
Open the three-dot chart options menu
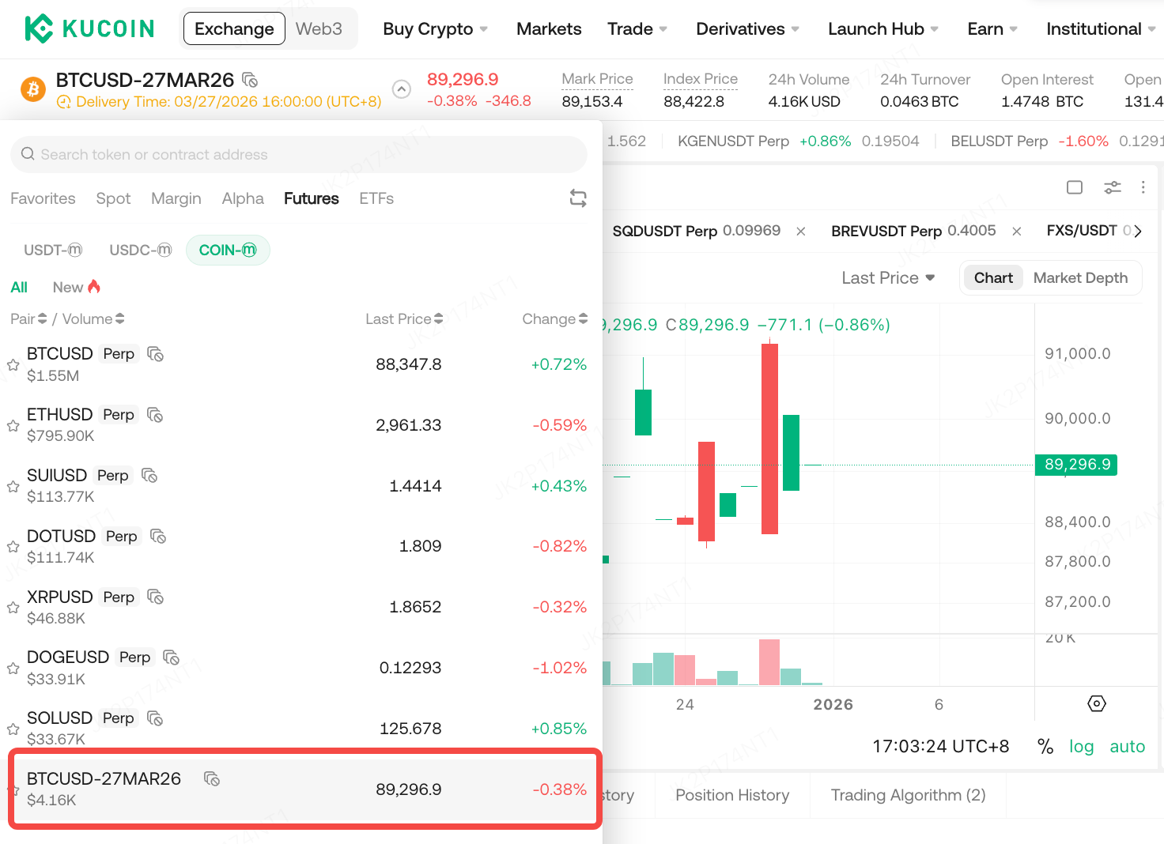click(1143, 187)
